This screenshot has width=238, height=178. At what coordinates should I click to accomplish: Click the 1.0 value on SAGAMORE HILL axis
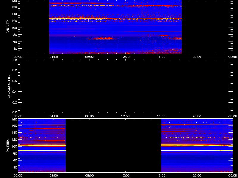click(15, 60)
